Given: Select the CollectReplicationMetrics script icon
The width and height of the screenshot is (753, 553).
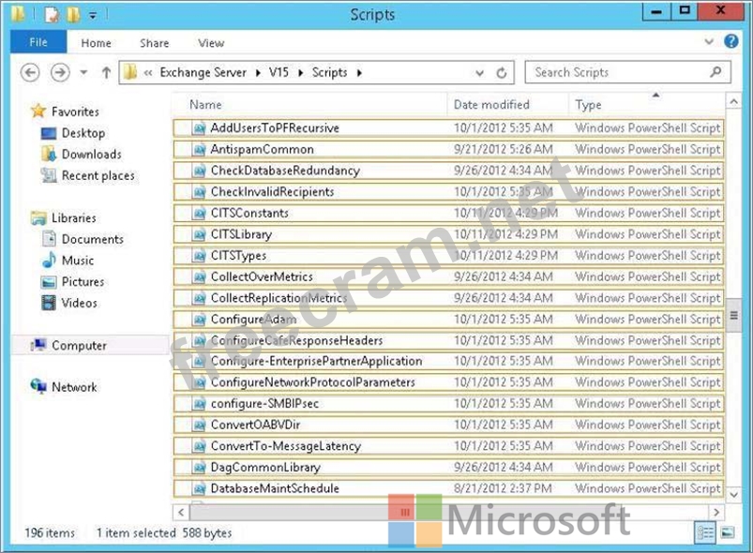Looking at the screenshot, I should (x=199, y=298).
